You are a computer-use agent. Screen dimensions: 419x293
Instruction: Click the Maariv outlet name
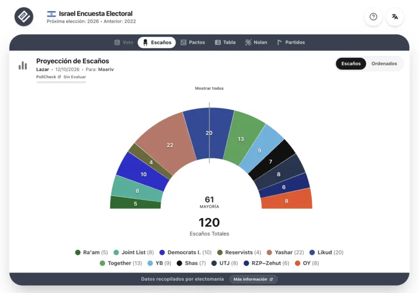point(106,69)
